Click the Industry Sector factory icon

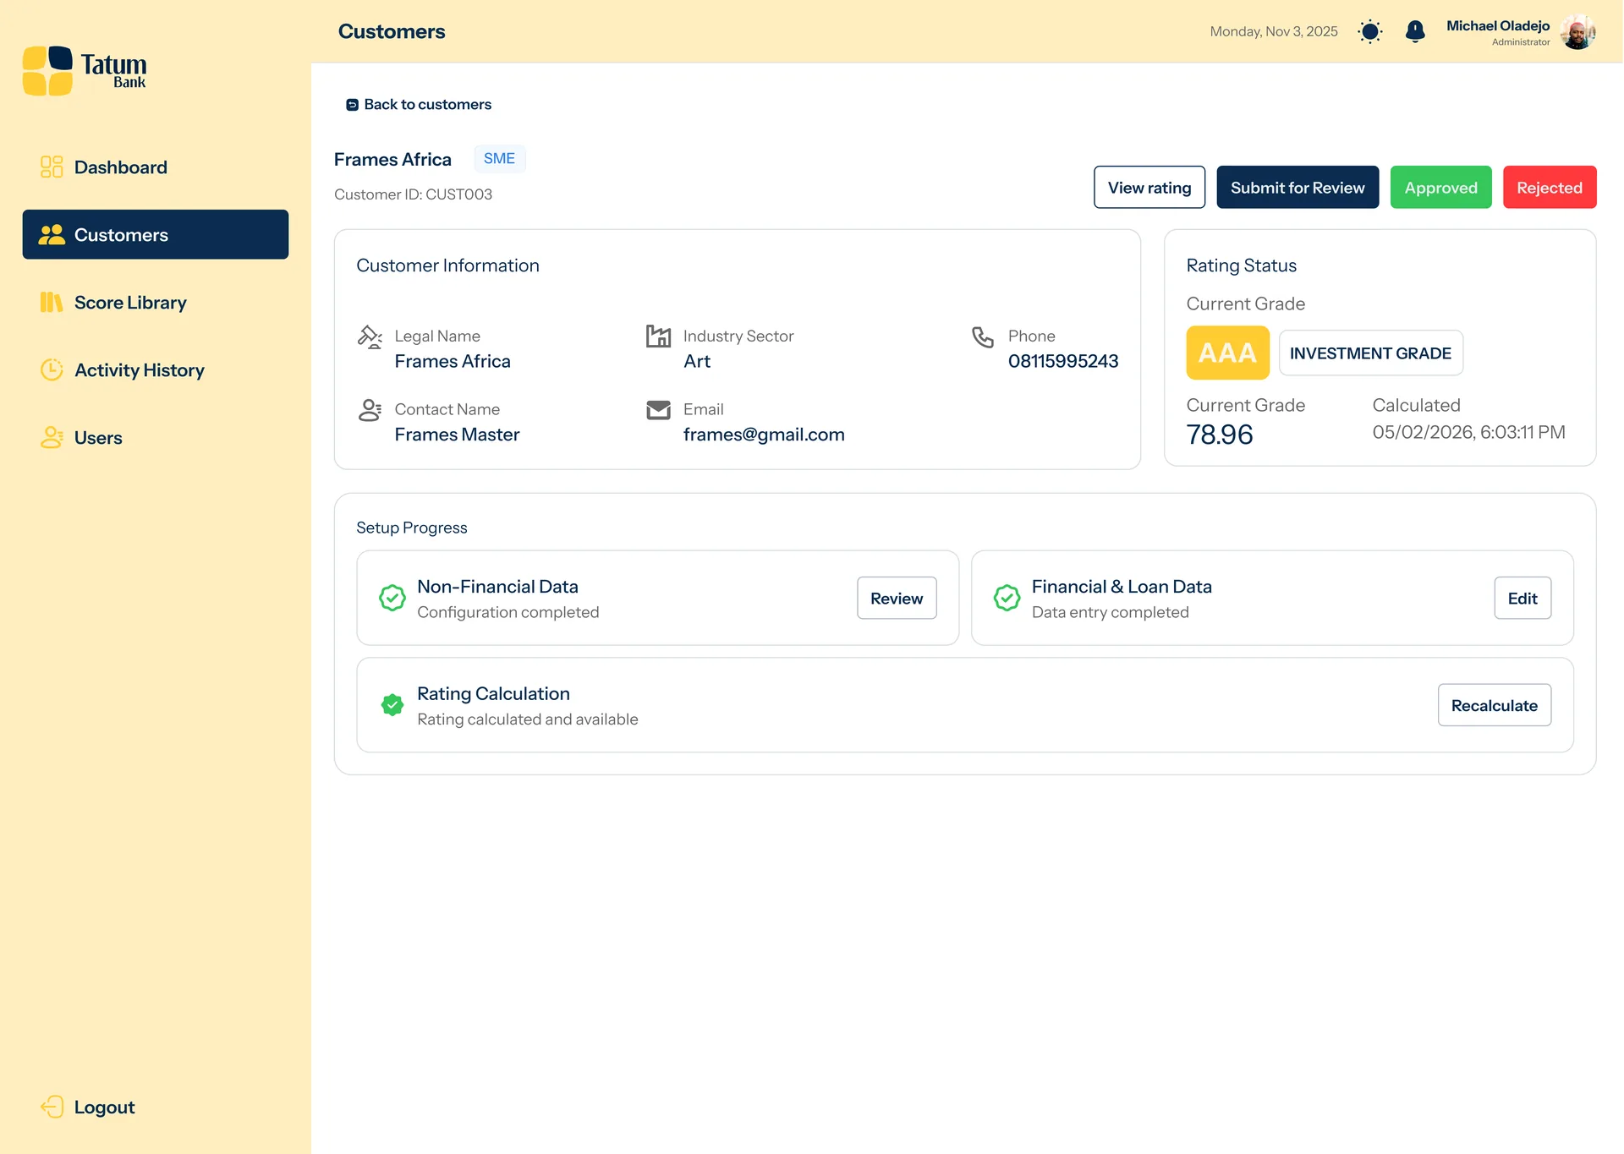[x=658, y=336]
